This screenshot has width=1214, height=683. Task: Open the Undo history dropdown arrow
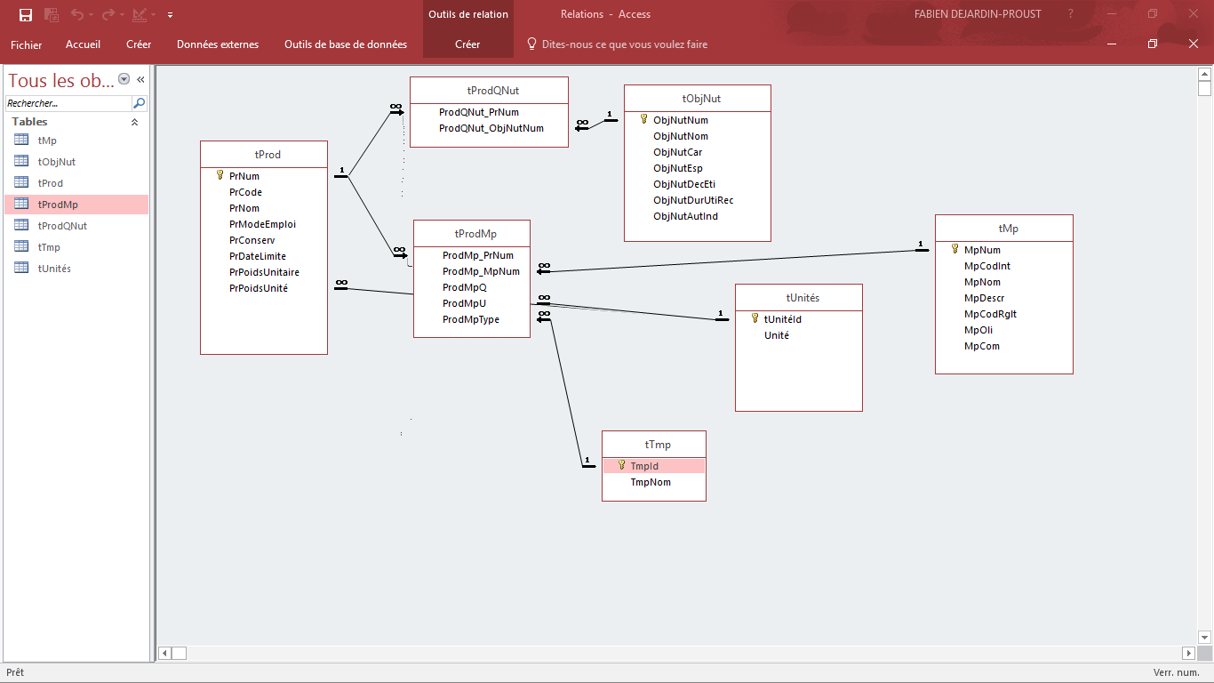(x=91, y=15)
